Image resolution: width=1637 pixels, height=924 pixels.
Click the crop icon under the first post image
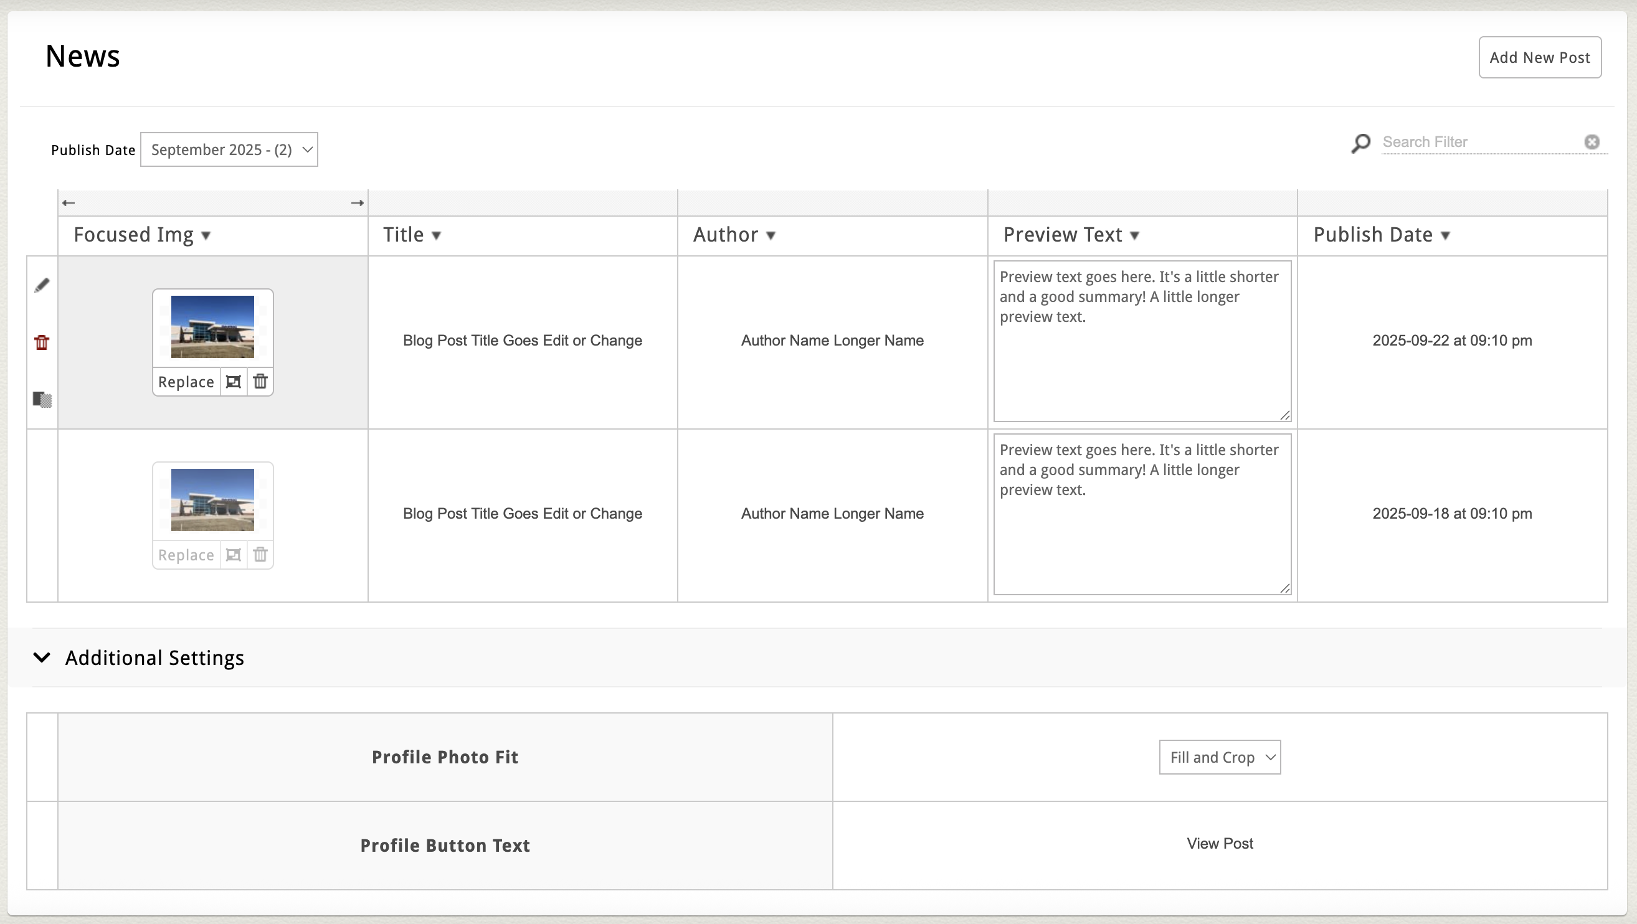[x=233, y=382]
